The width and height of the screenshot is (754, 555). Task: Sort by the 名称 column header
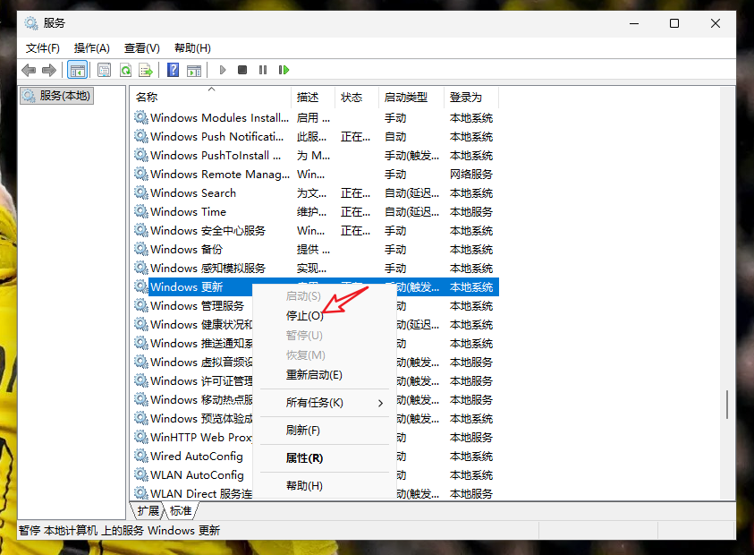212,98
